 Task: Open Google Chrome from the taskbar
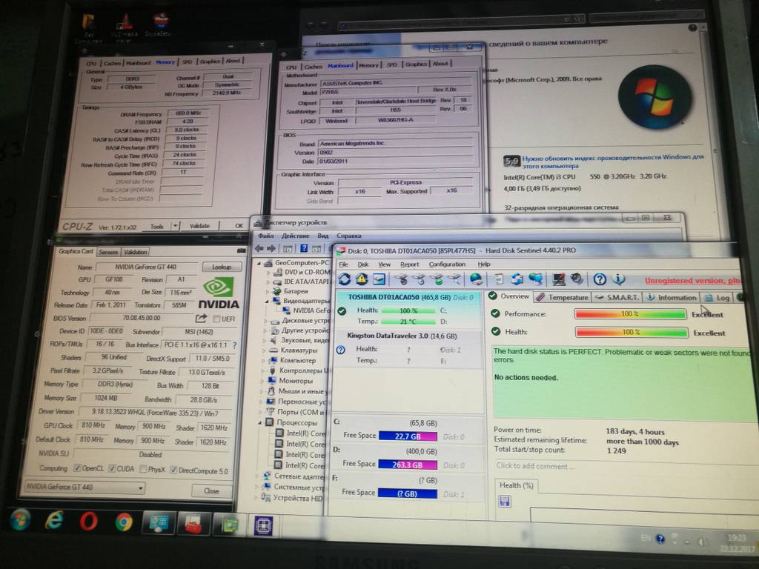124,522
